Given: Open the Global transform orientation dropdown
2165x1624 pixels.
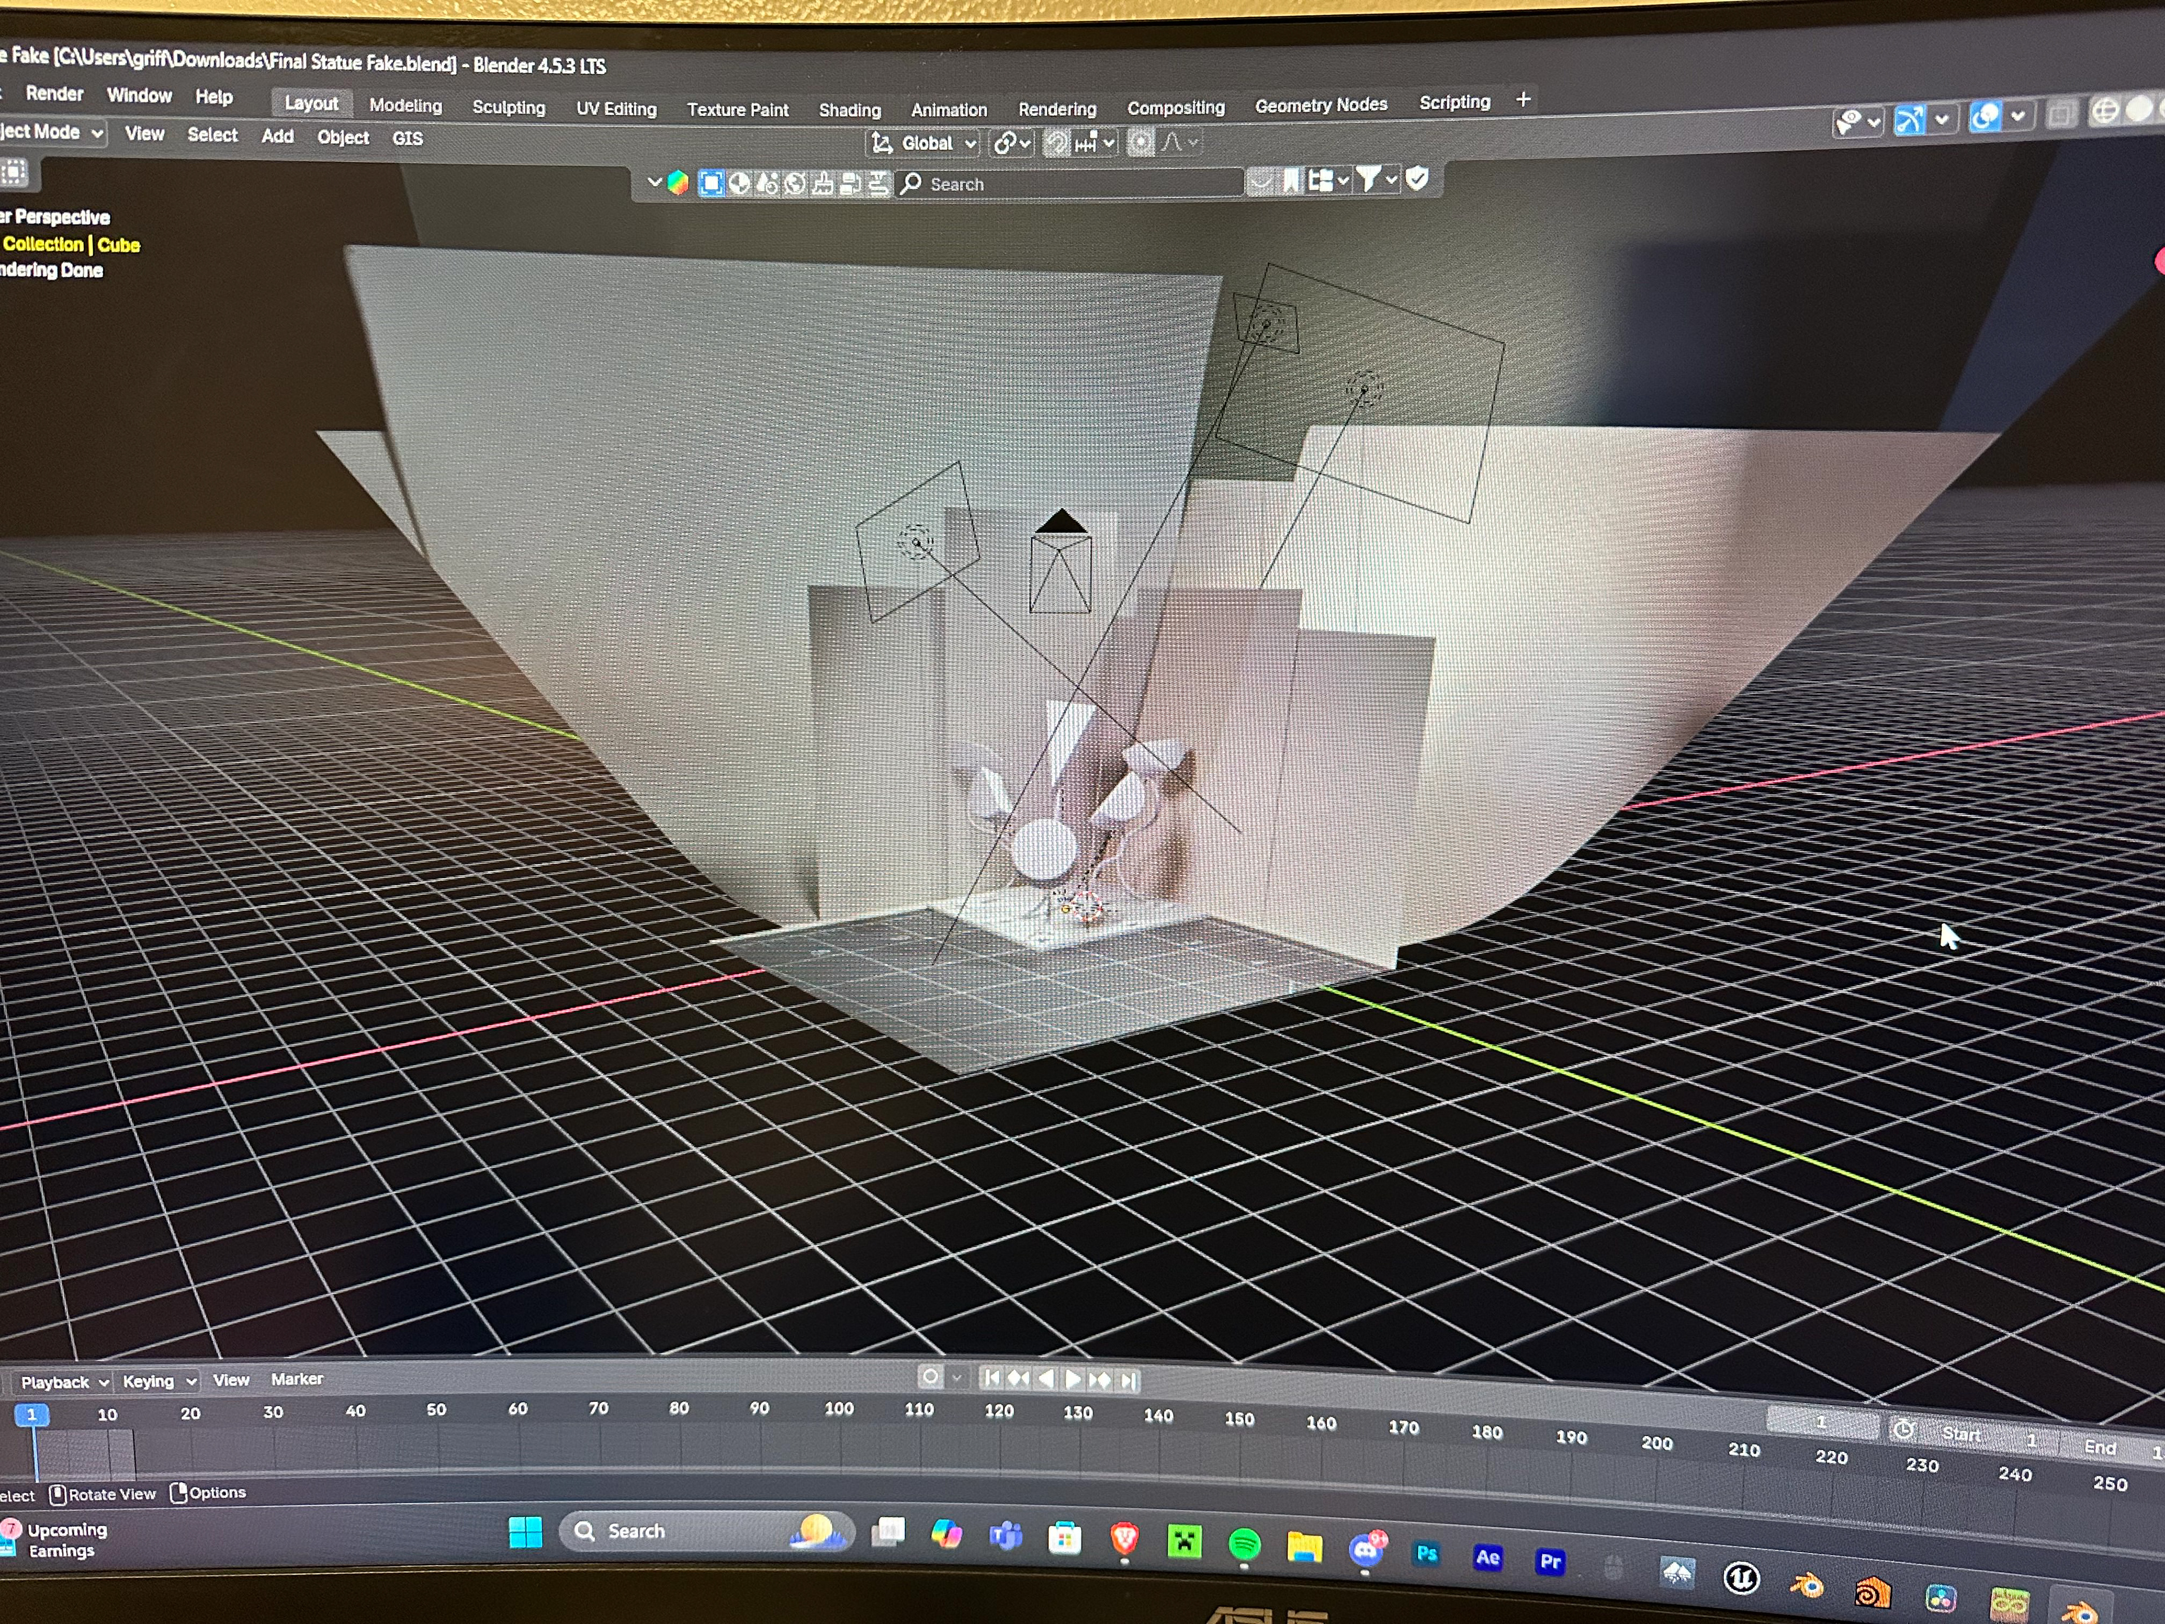Looking at the screenshot, I should pyautogui.click(x=925, y=143).
